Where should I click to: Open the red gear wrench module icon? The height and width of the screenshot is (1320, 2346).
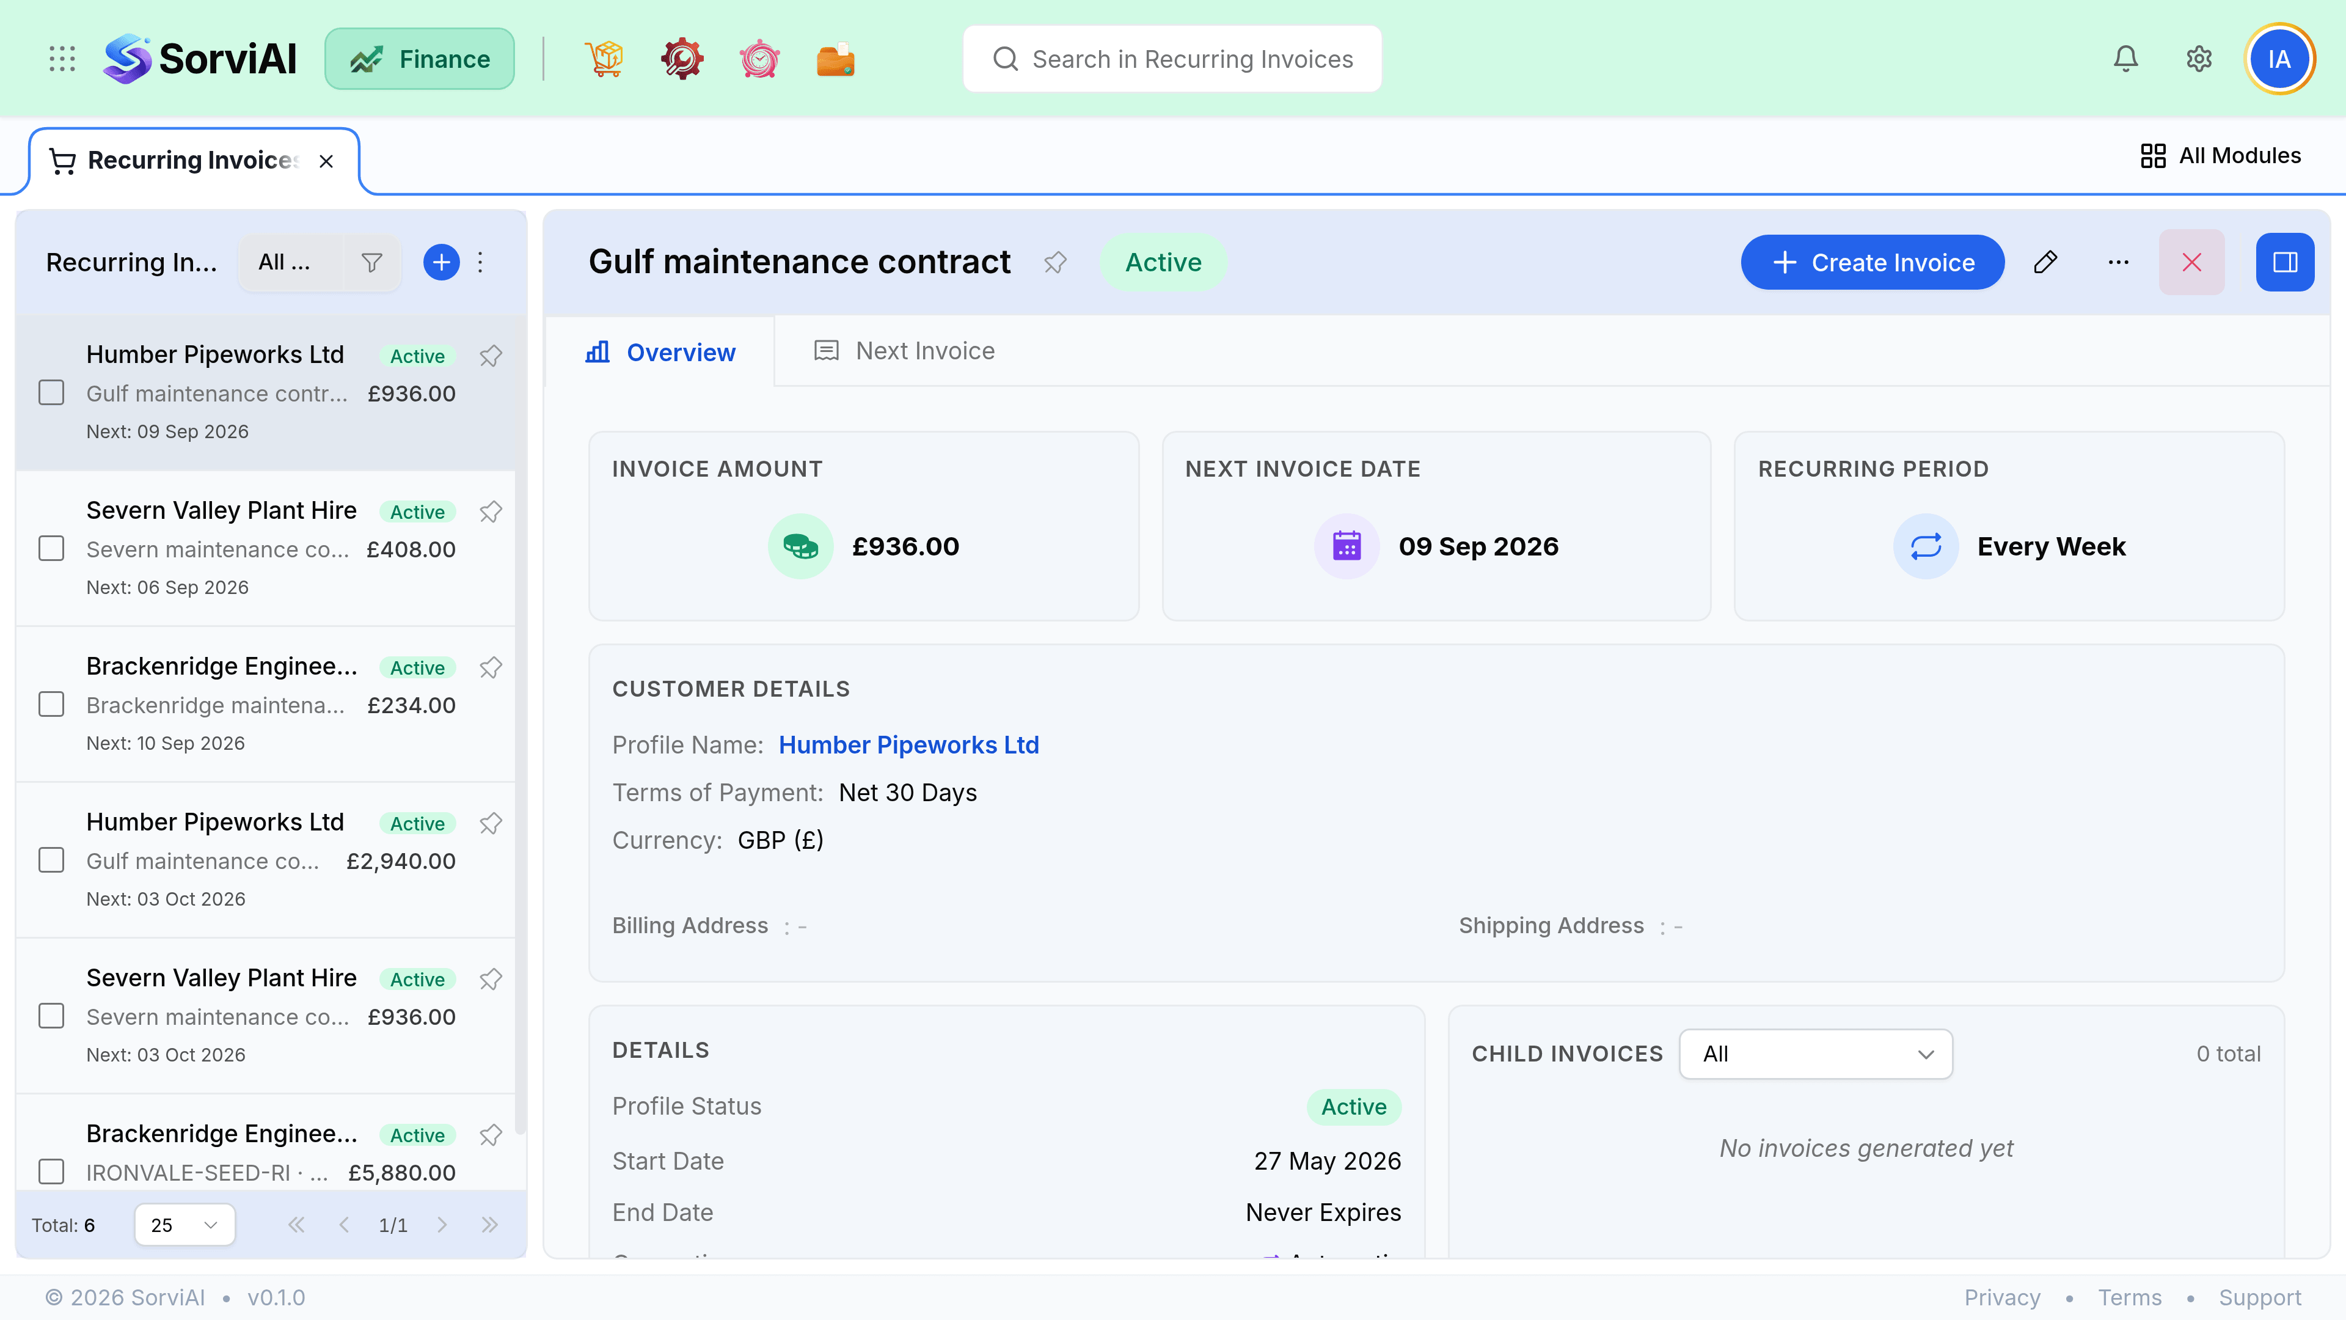(682, 59)
